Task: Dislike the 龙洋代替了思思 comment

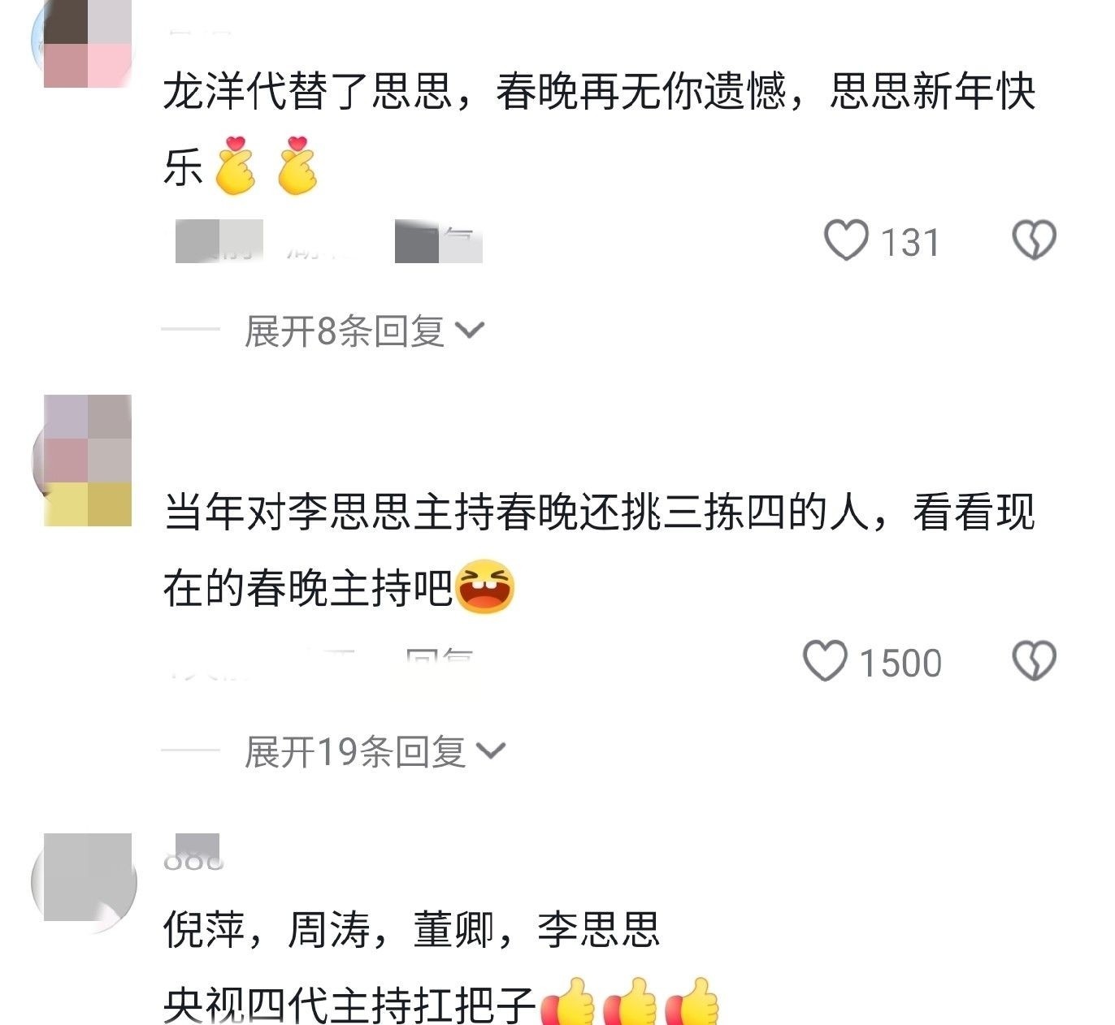Action: tap(1034, 240)
